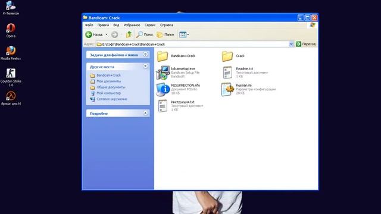The image size is (381, 214).
Task: Select the Russian.ini settings file icon
Action: click(x=227, y=89)
